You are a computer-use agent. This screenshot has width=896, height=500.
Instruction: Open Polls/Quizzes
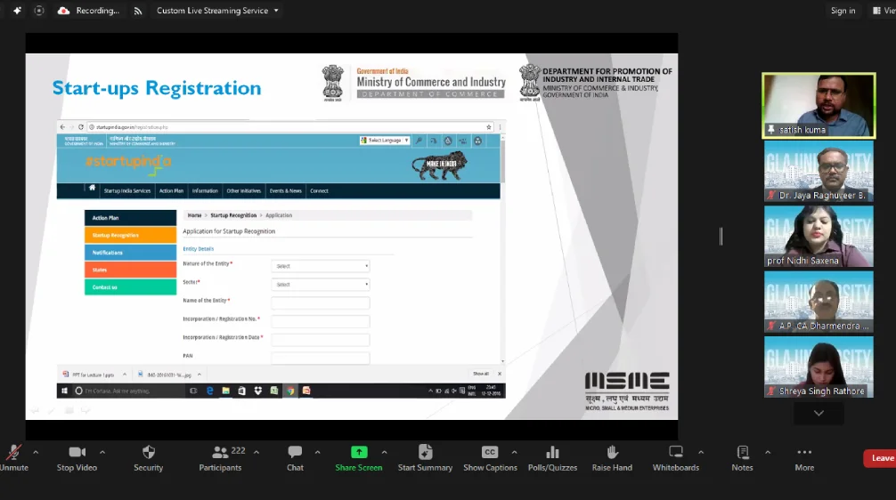pos(552,458)
